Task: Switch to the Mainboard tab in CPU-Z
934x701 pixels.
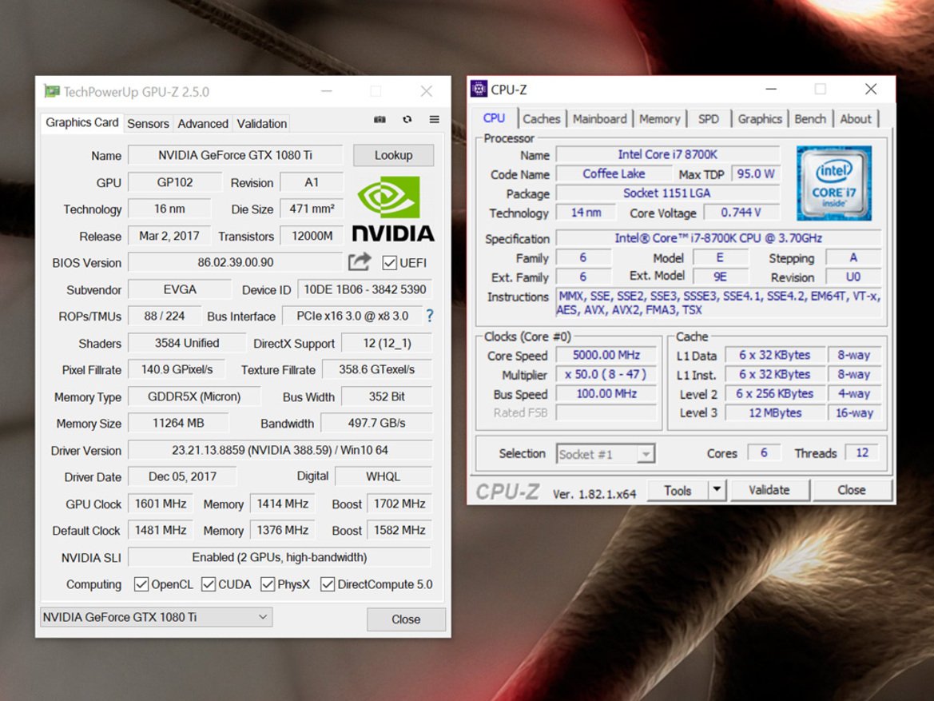Action: (600, 118)
